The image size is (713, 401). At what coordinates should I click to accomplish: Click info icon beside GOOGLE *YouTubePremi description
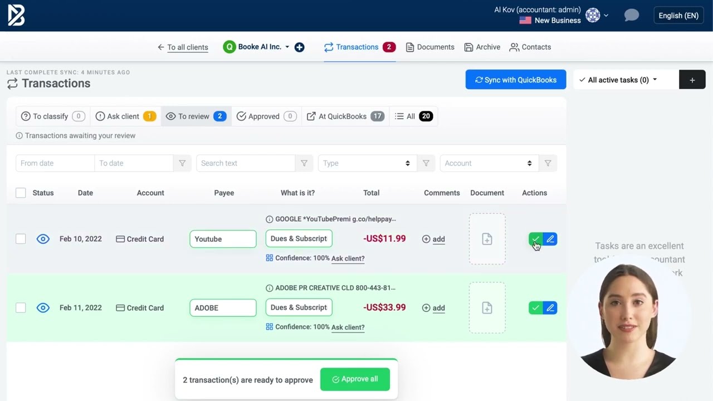[270, 219]
